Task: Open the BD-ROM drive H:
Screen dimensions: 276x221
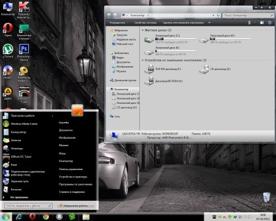Action: (x=164, y=81)
